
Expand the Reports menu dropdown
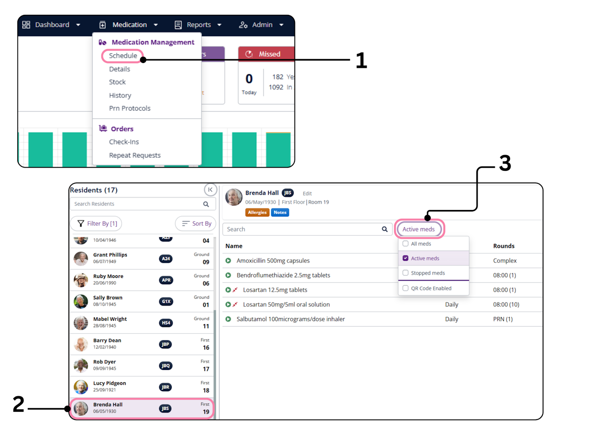(x=198, y=25)
